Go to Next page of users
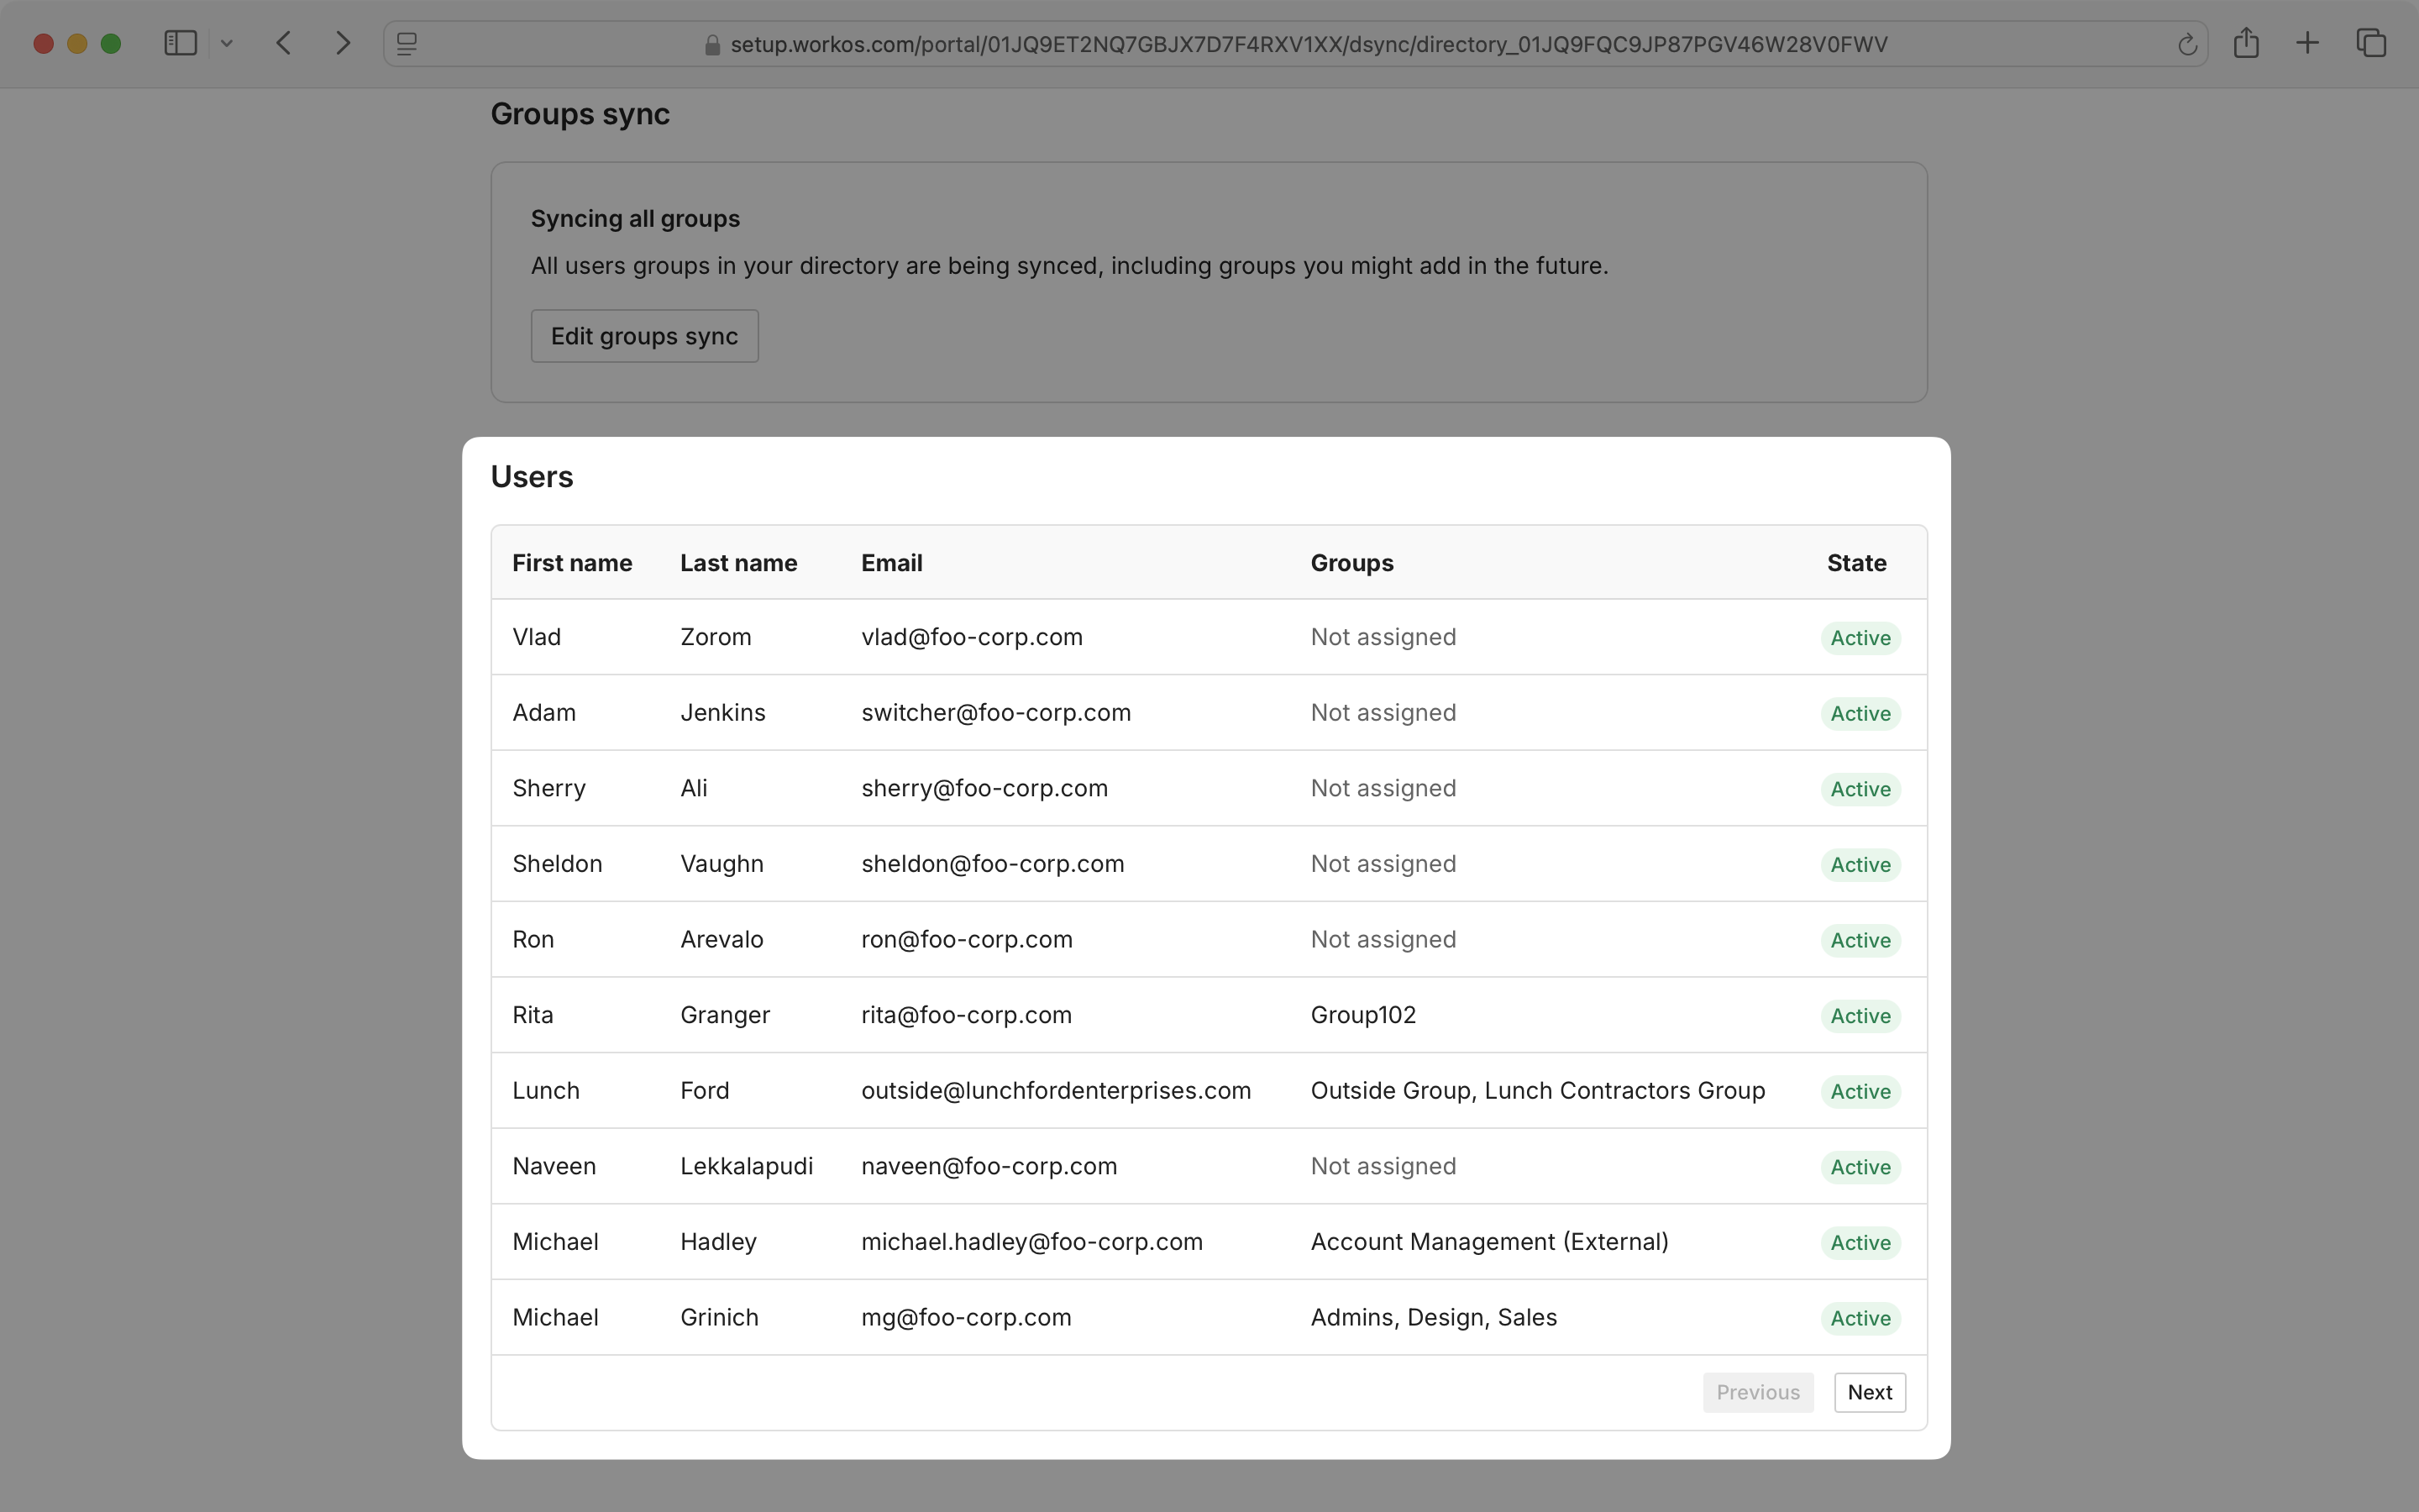The height and width of the screenshot is (1512, 2419). click(x=1869, y=1392)
